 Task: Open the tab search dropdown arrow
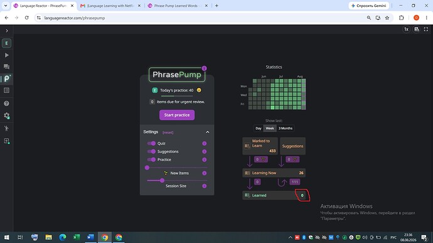[x=6, y=6]
